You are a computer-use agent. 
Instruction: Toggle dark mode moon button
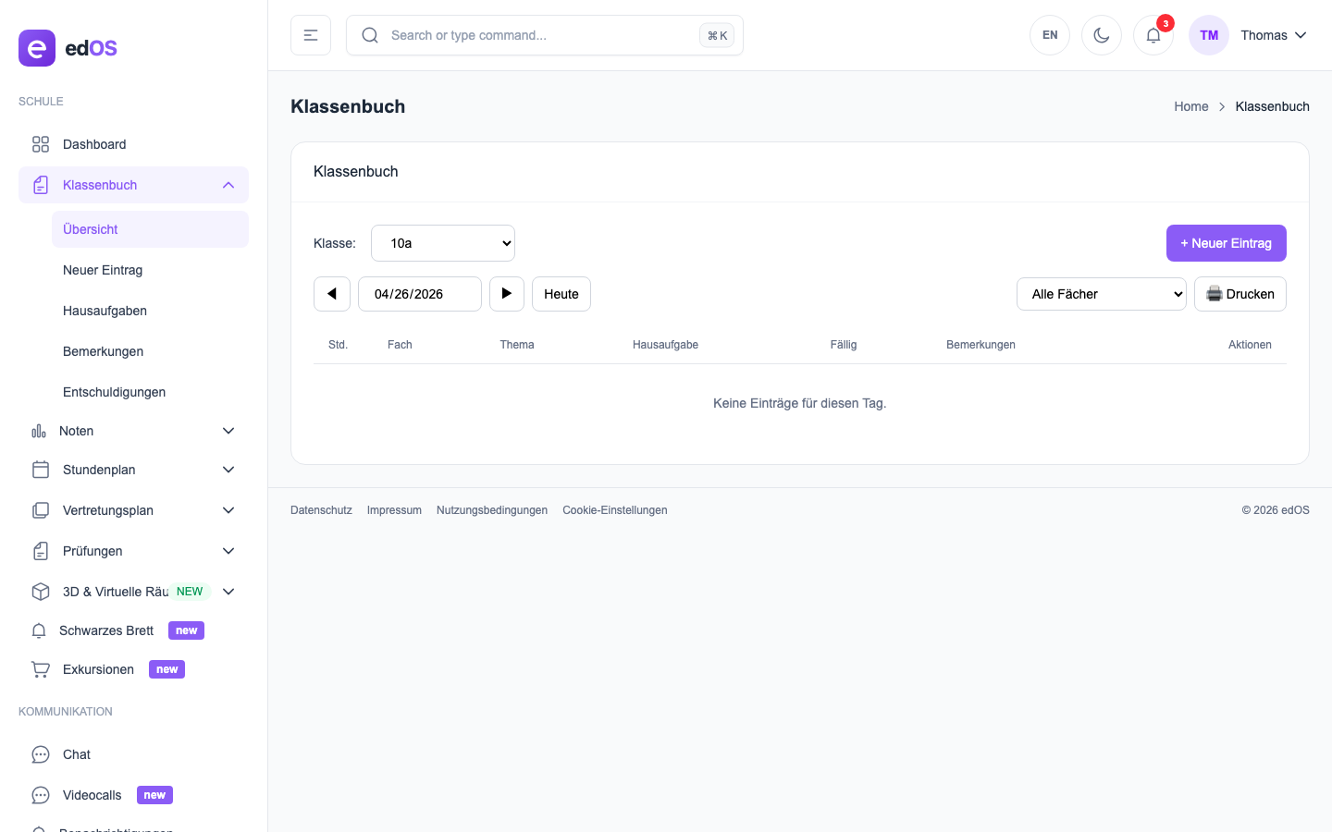(1101, 35)
